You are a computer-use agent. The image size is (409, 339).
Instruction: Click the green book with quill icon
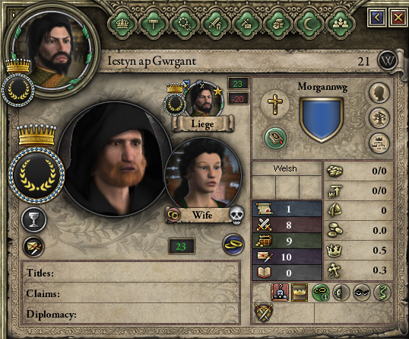(275, 138)
